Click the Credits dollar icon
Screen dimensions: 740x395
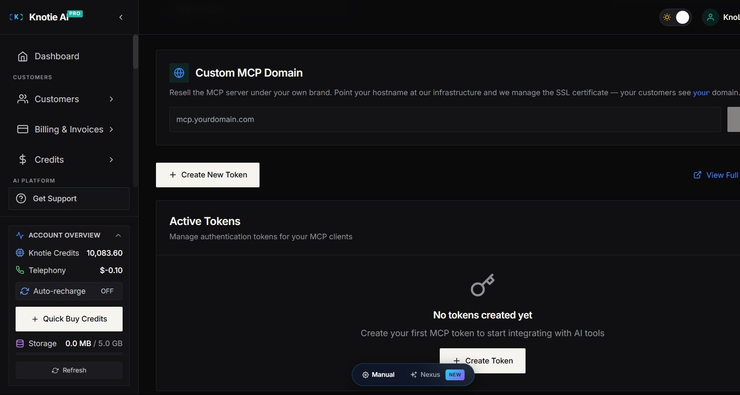(23, 160)
